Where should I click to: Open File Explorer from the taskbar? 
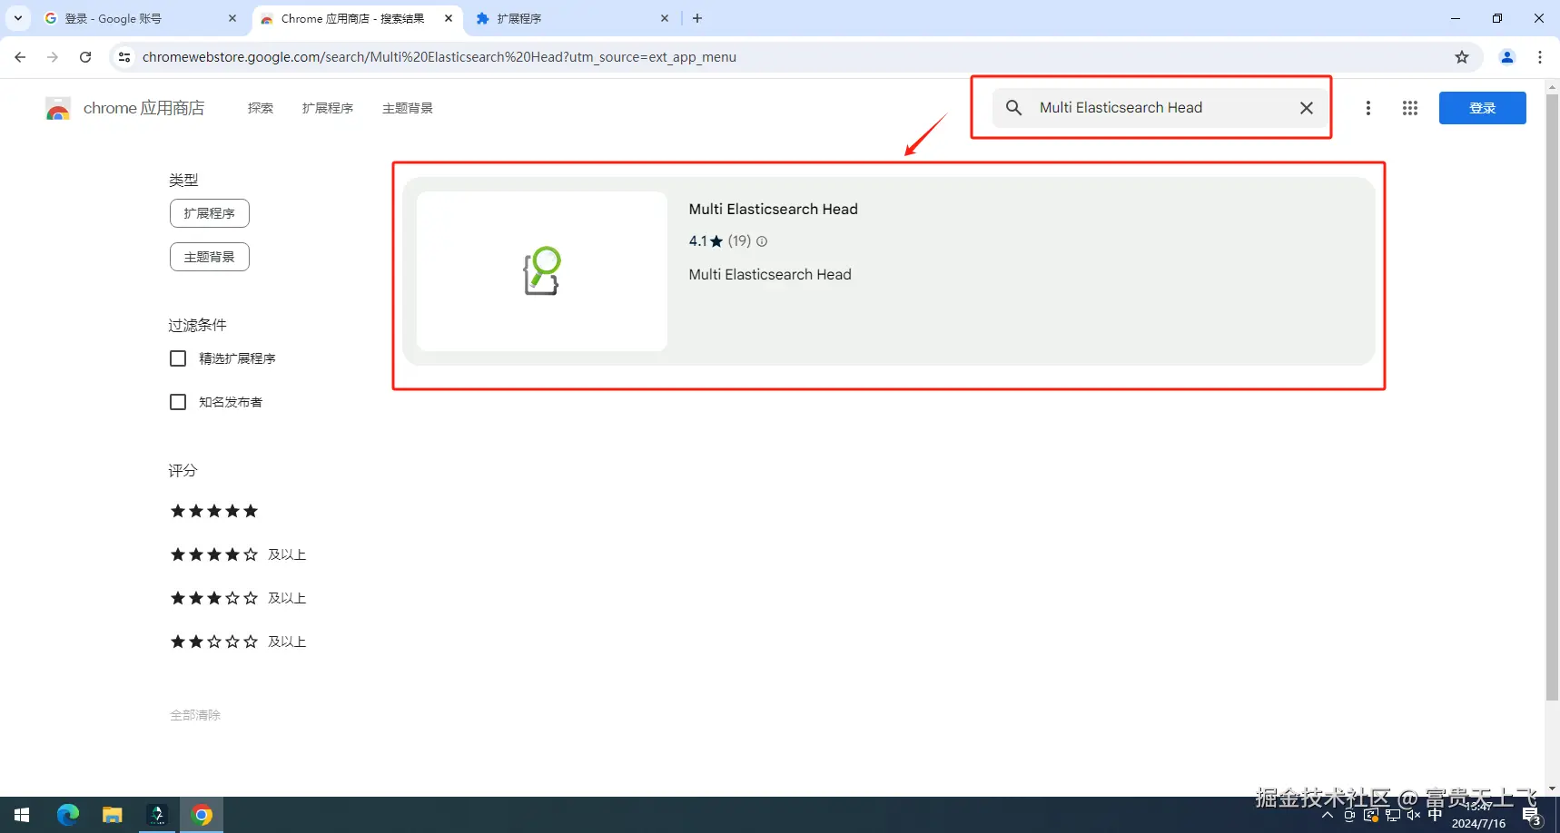tap(112, 815)
